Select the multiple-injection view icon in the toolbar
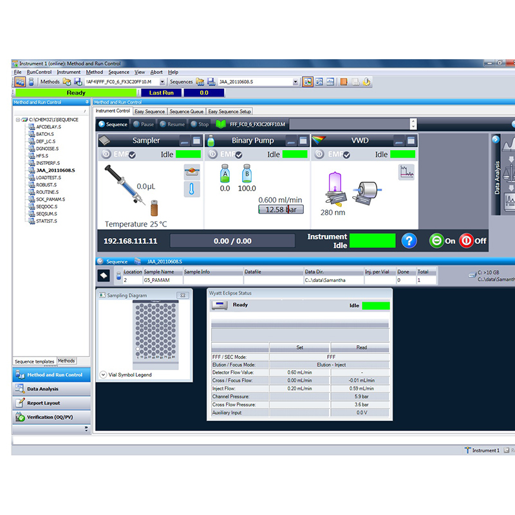Viewport: 515px width, 515px height. click(20, 82)
